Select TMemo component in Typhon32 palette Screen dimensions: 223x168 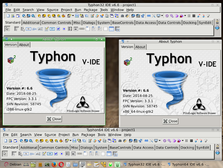[x=47, y=29]
